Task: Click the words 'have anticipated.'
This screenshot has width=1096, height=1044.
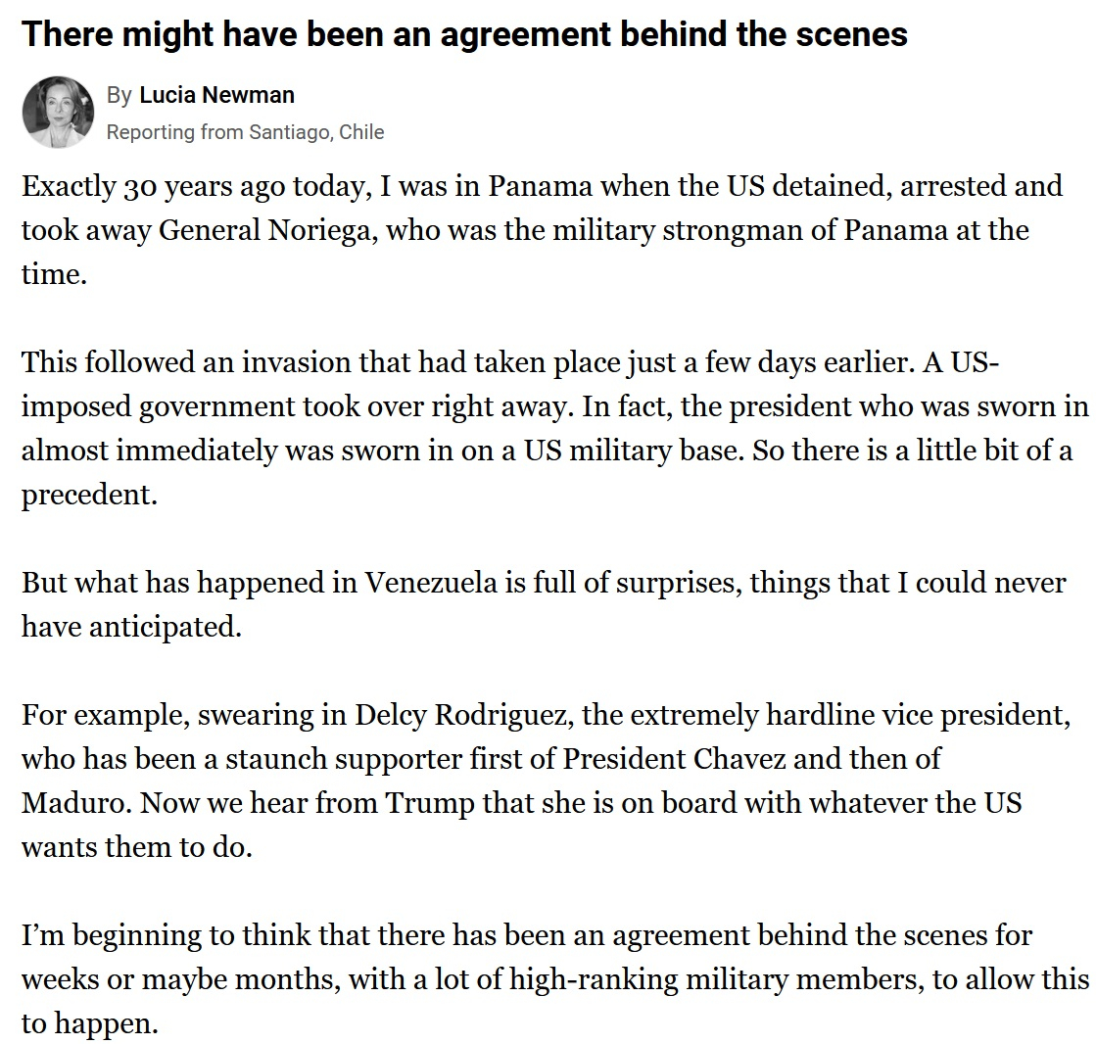Action: click(131, 626)
